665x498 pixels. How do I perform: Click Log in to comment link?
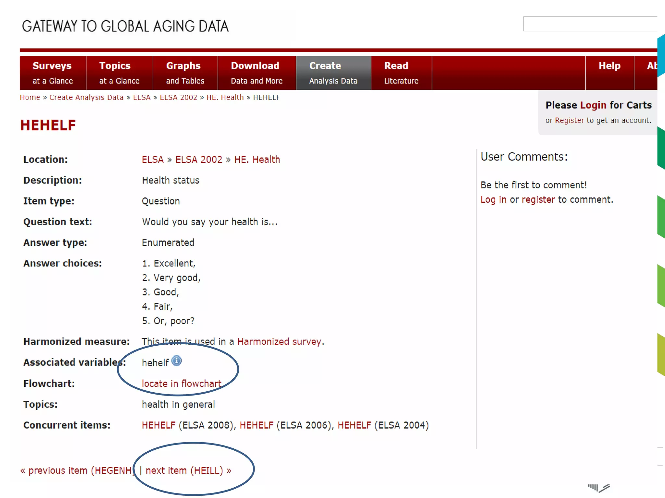point(493,200)
